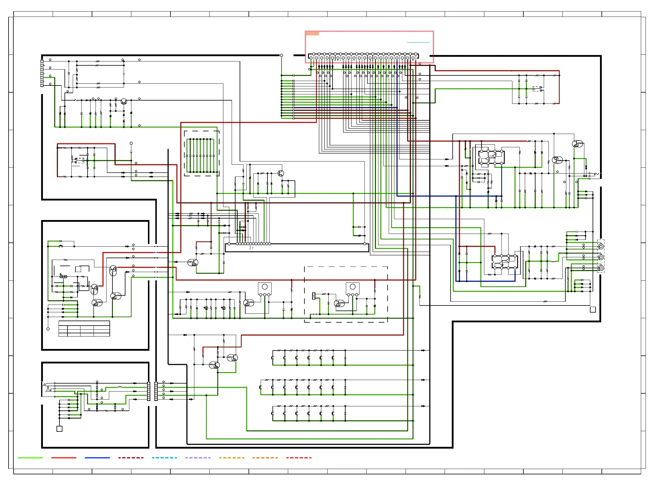Click the solid blue legend line
671x498 pixels.
pyautogui.click(x=97, y=457)
